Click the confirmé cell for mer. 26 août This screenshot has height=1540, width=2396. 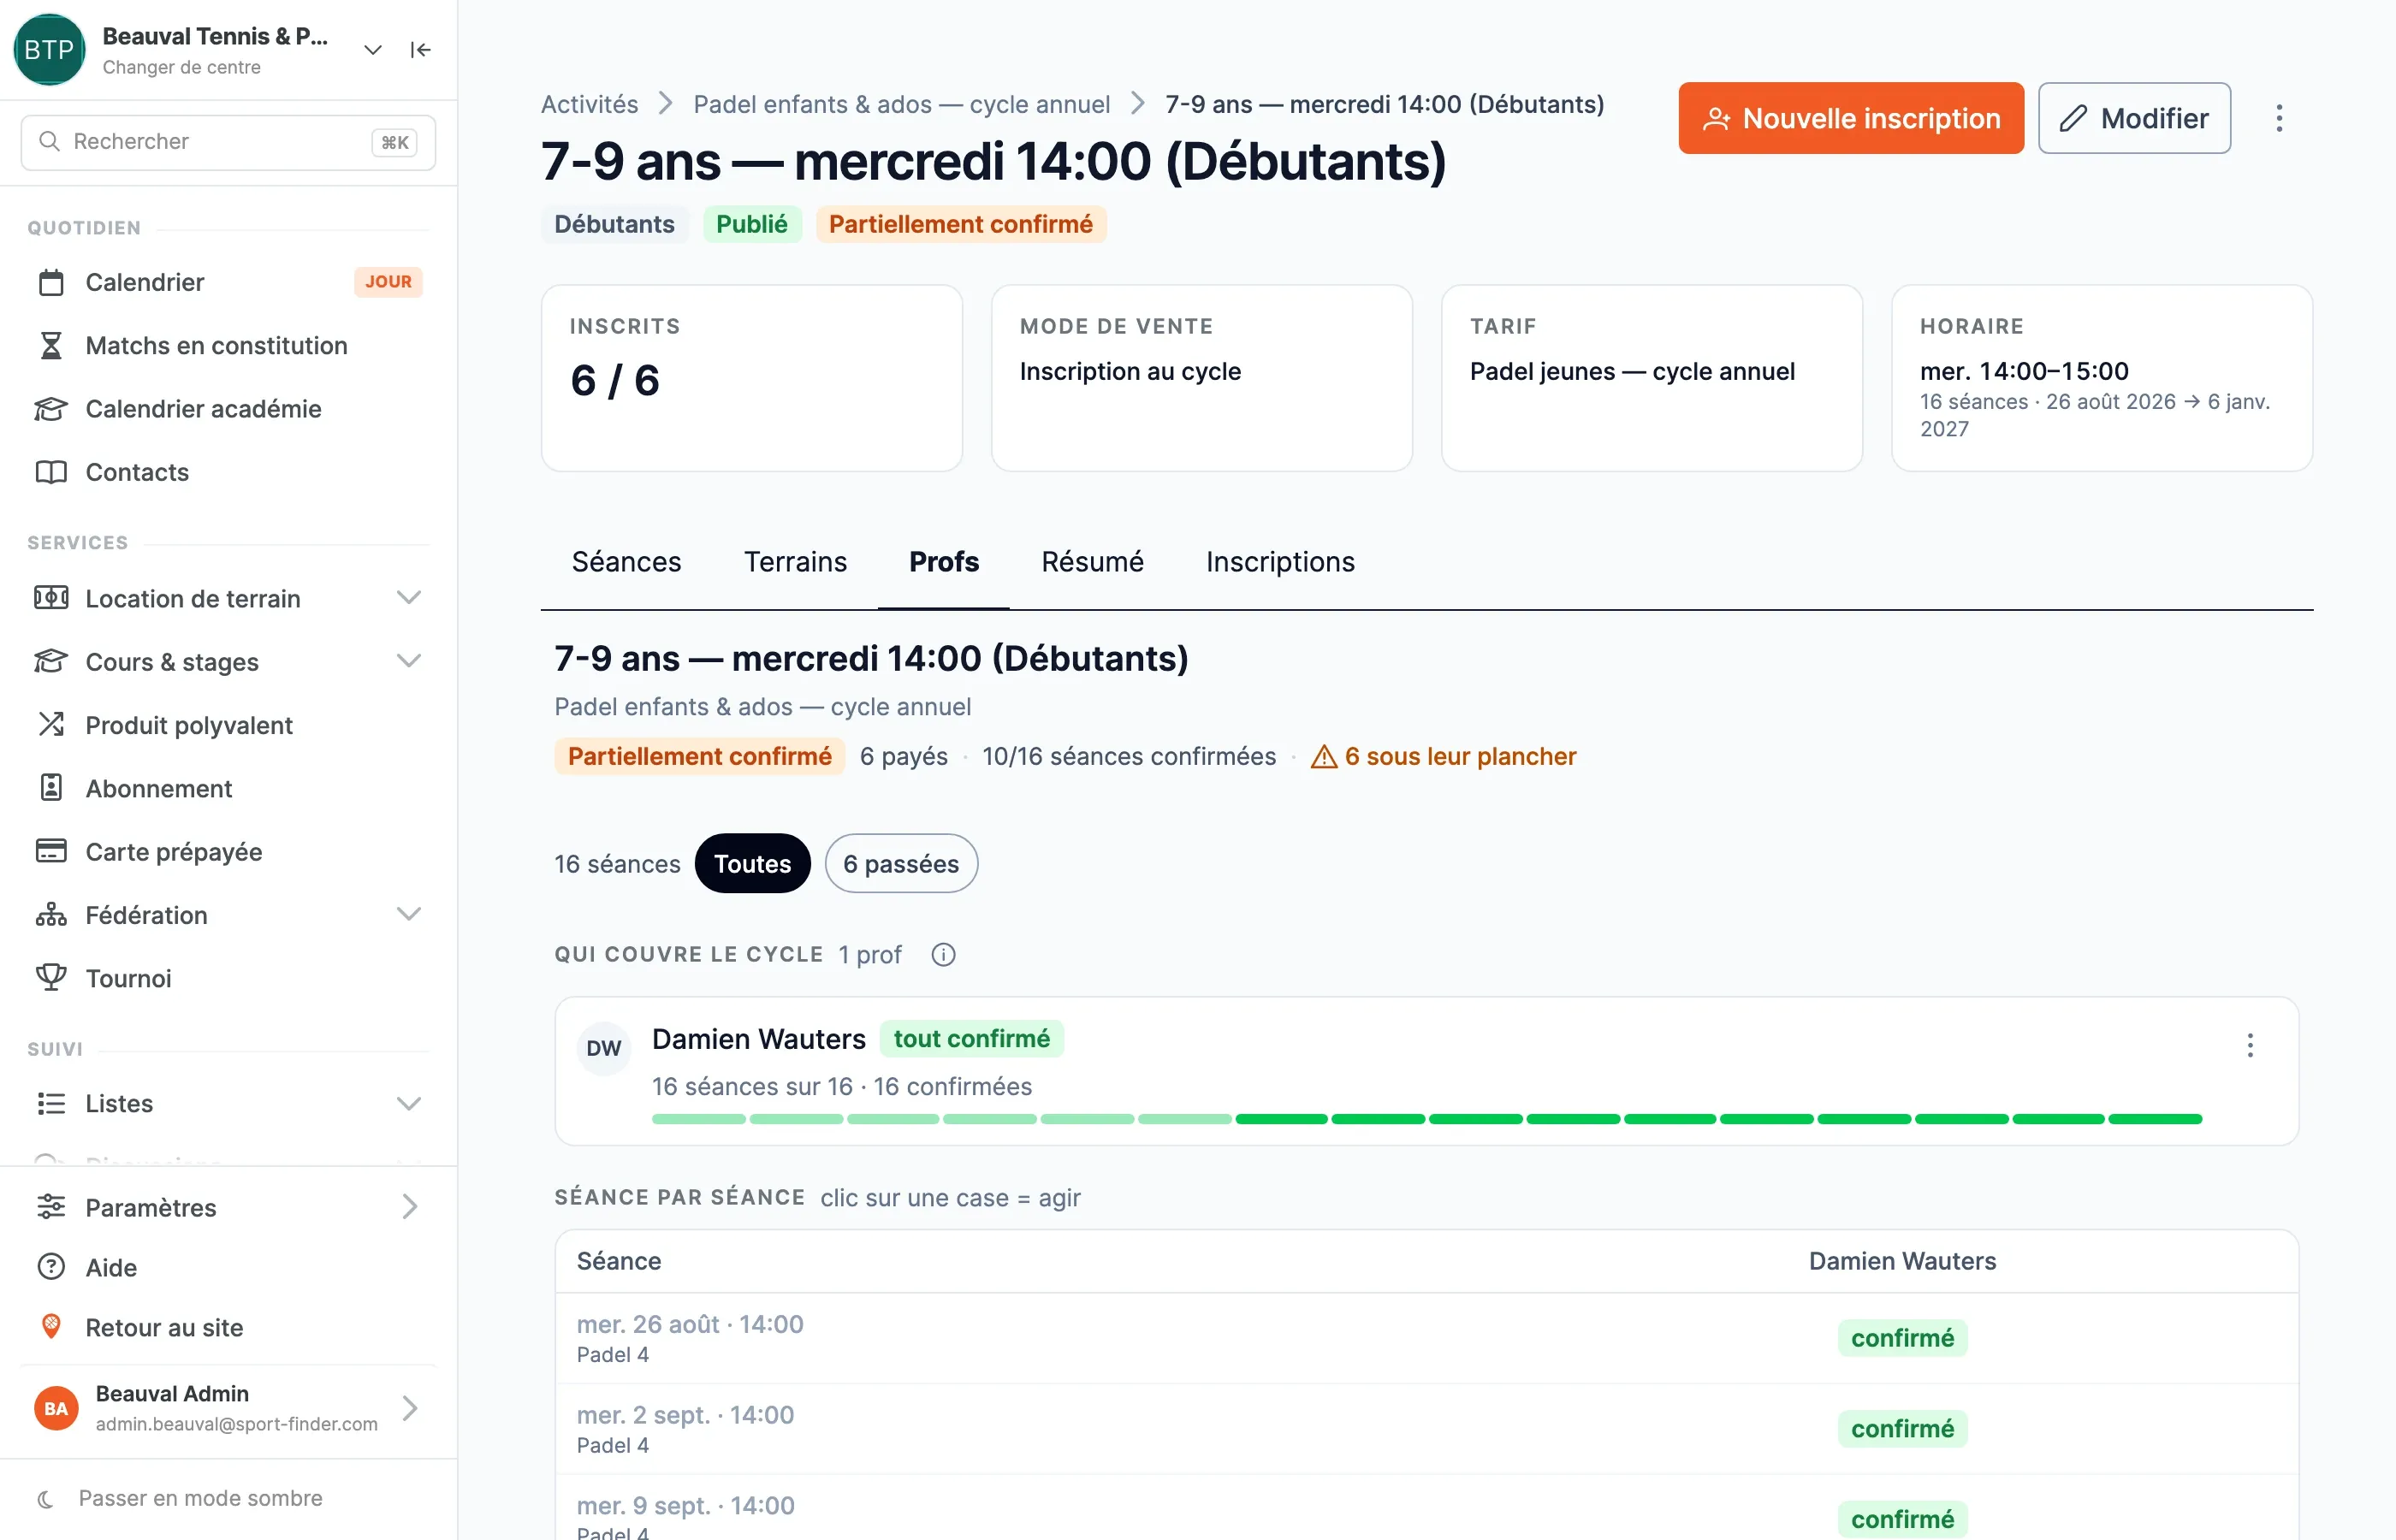click(1902, 1339)
